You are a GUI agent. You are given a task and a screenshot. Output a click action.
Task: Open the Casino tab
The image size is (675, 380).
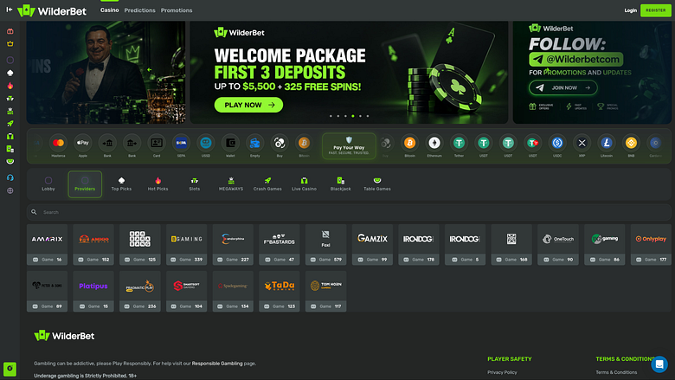[x=109, y=10]
